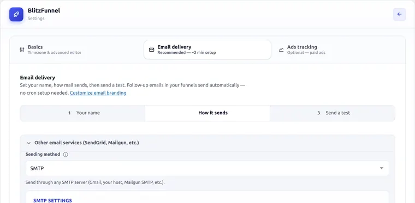Click the Settings label under BlitzFunnel
This screenshot has height=203, width=415.
click(x=36, y=19)
